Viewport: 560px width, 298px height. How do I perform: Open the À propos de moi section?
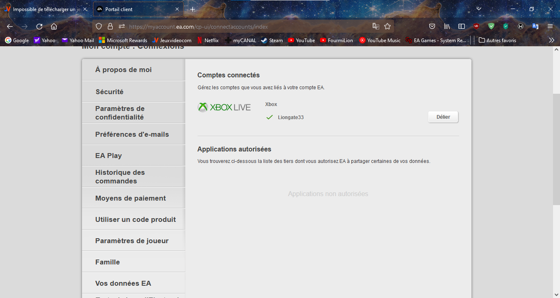(134, 70)
